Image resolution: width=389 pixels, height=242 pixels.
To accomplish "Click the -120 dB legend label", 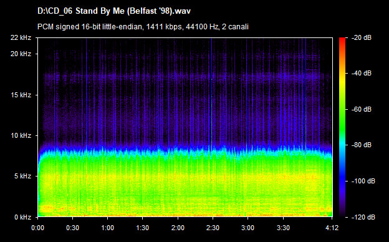I will click(363, 217).
